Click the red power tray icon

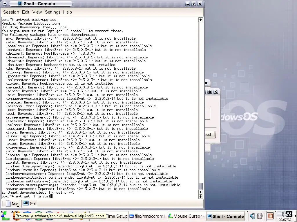(x=270, y=216)
